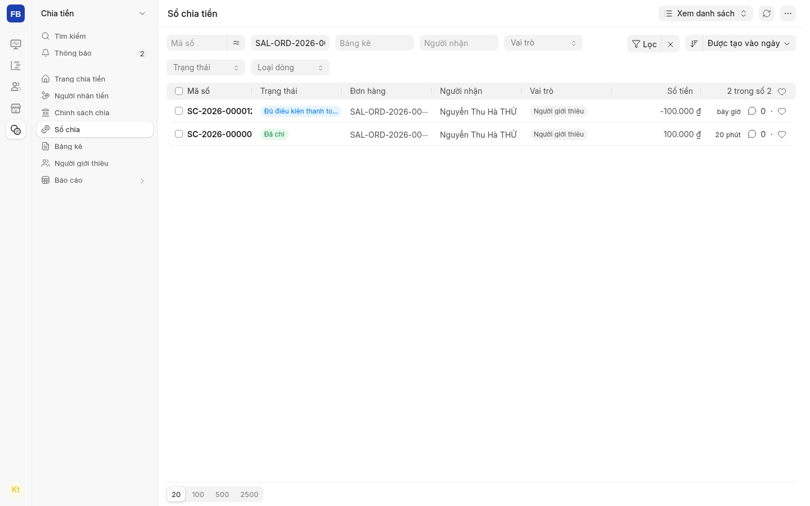Clear the applied filter with X
The image size is (810, 506).
click(670, 44)
